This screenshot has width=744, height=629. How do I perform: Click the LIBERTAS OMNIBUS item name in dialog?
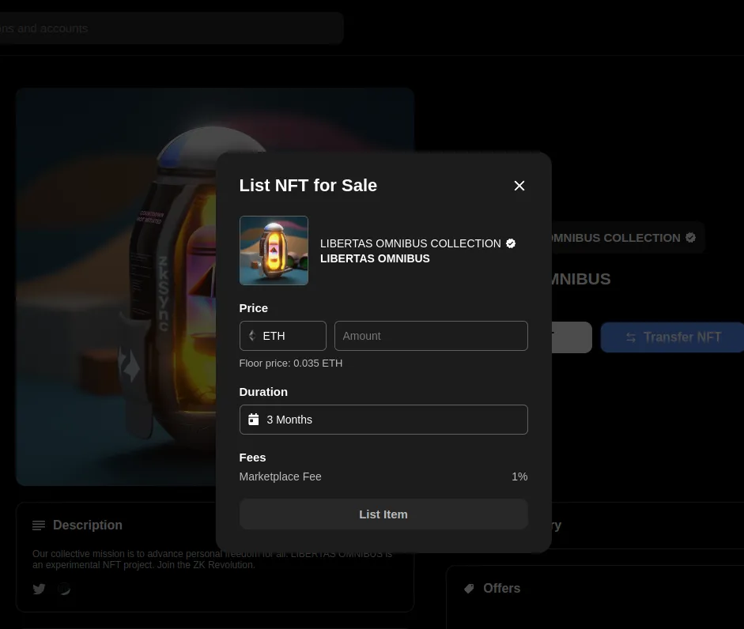click(375, 258)
